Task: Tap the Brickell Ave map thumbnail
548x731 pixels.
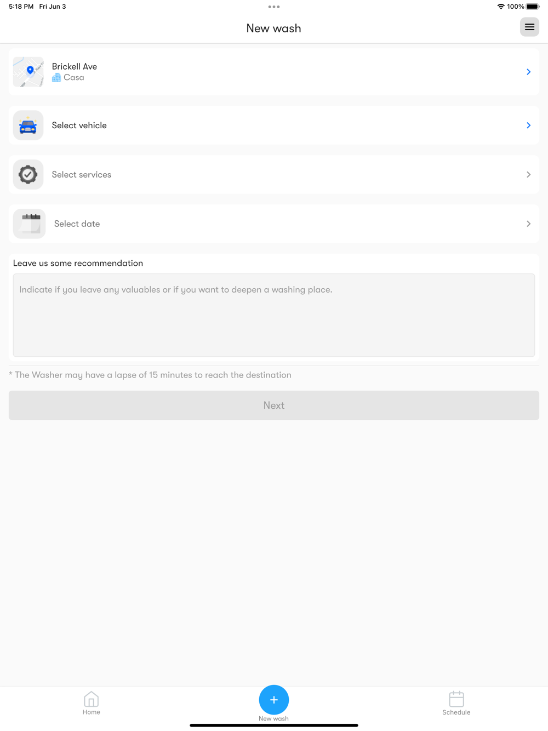Action: [x=28, y=72]
